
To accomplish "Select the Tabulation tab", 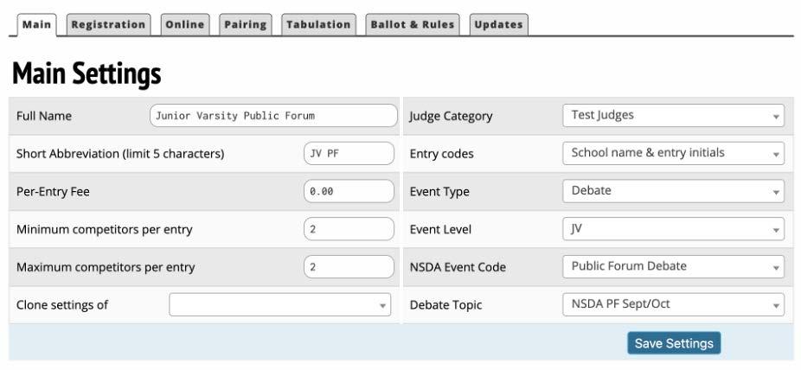I will (318, 24).
